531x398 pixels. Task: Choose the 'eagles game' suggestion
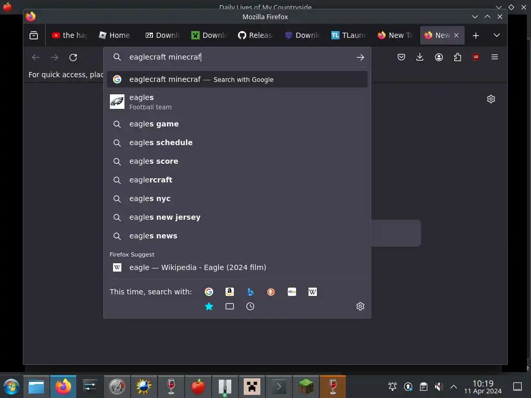pyautogui.click(x=237, y=124)
